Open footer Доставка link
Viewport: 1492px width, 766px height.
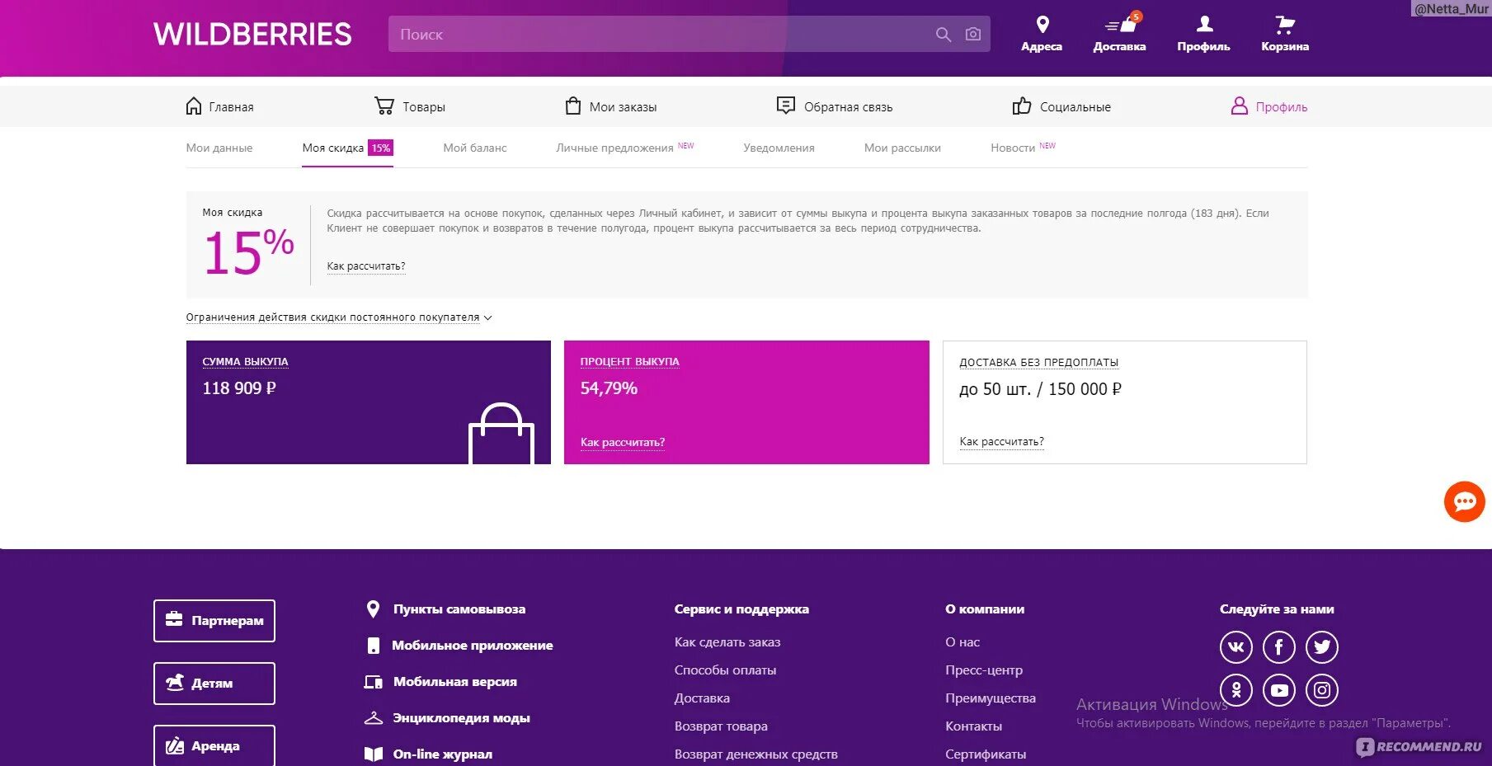(x=702, y=698)
